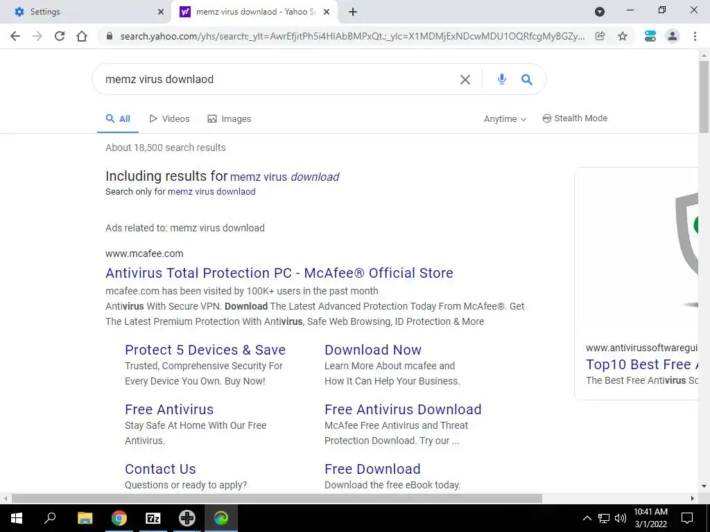Screen dimensions: 710x532
Task: Expand the Anytime time filter
Action: pyautogui.click(x=505, y=119)
